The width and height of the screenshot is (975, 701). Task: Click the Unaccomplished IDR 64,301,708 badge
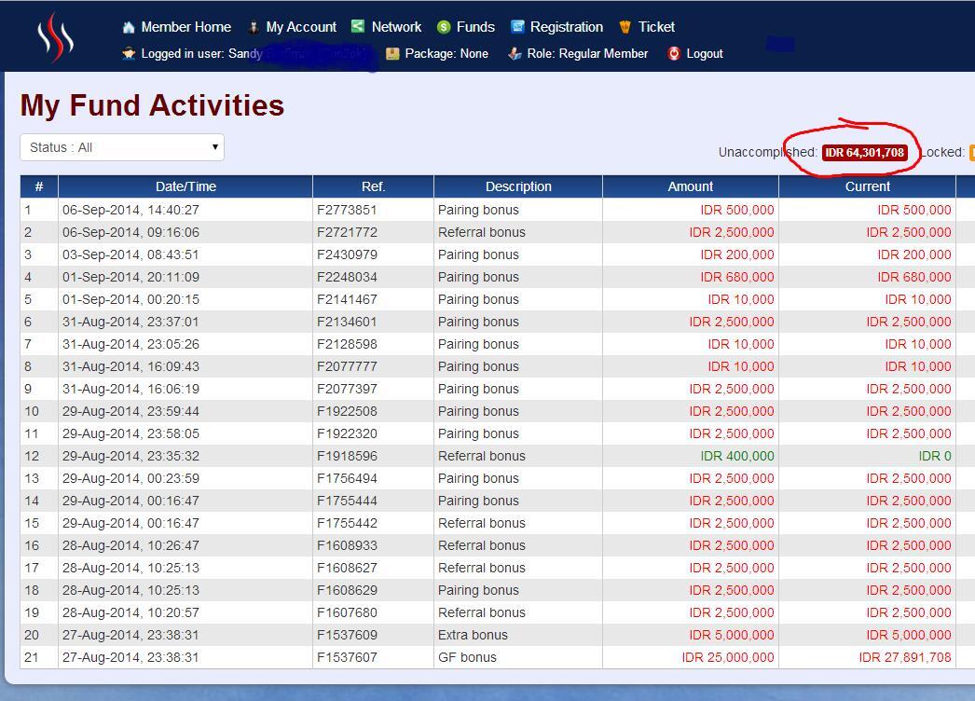point(864,152)
